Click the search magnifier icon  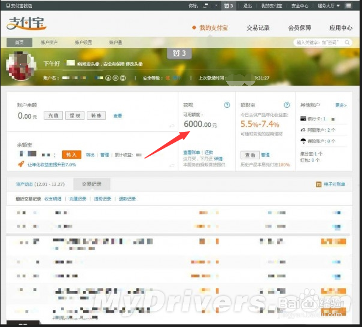[x=347, y=43]
